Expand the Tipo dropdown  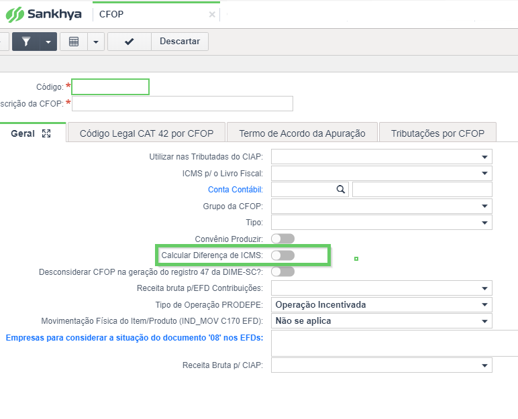pyautogui.click(x=382, y=222)
